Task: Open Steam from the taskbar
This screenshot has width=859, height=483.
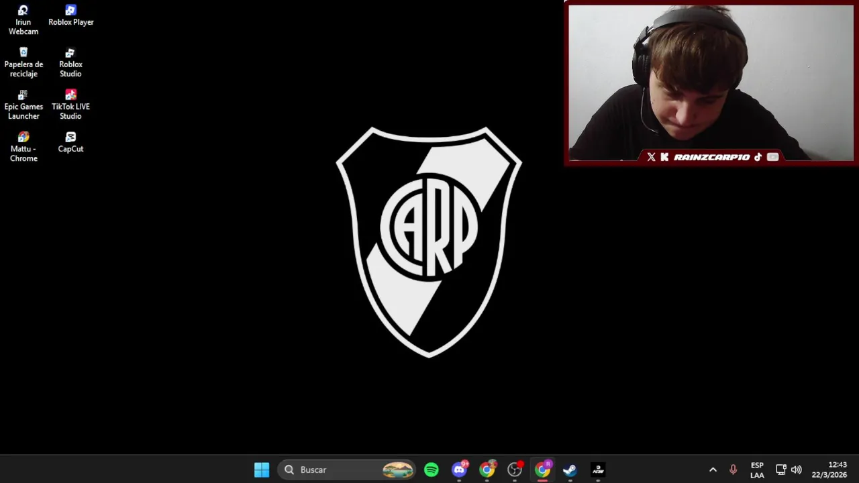Action: click(570, 470)
